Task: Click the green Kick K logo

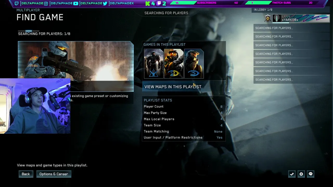Action: [148, 3]
